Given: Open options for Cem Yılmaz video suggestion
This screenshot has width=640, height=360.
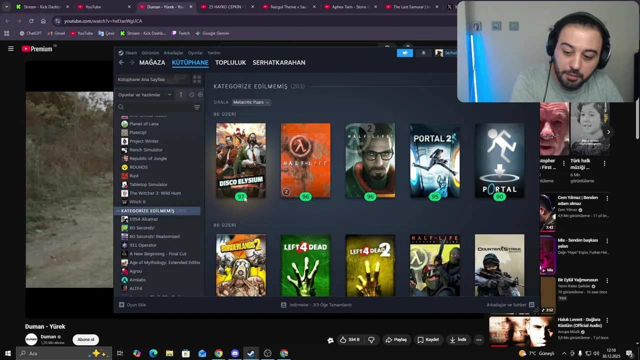Looking at the screenshot, I should (x=607, y=198).
